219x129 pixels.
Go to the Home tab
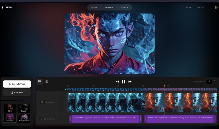pos(94,7)
